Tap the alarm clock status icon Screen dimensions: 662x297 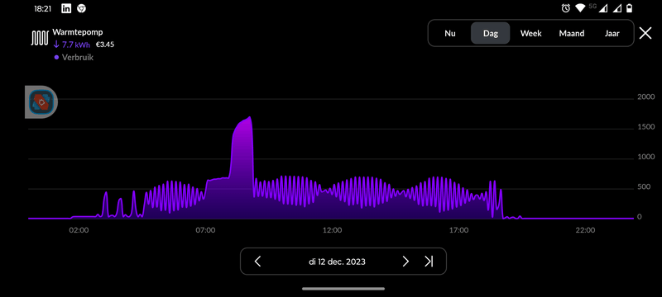[x=566, y=8]
